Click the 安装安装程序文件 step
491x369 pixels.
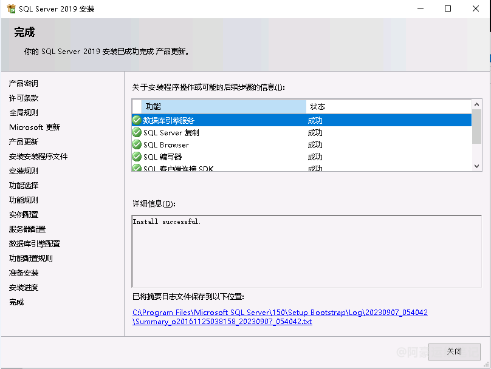coord(38,157)
